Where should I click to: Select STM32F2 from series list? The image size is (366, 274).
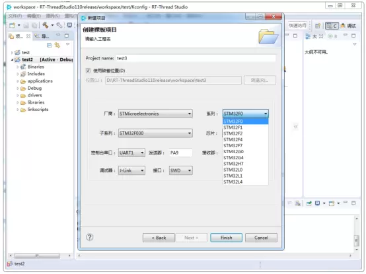click(x=245, y=133)
